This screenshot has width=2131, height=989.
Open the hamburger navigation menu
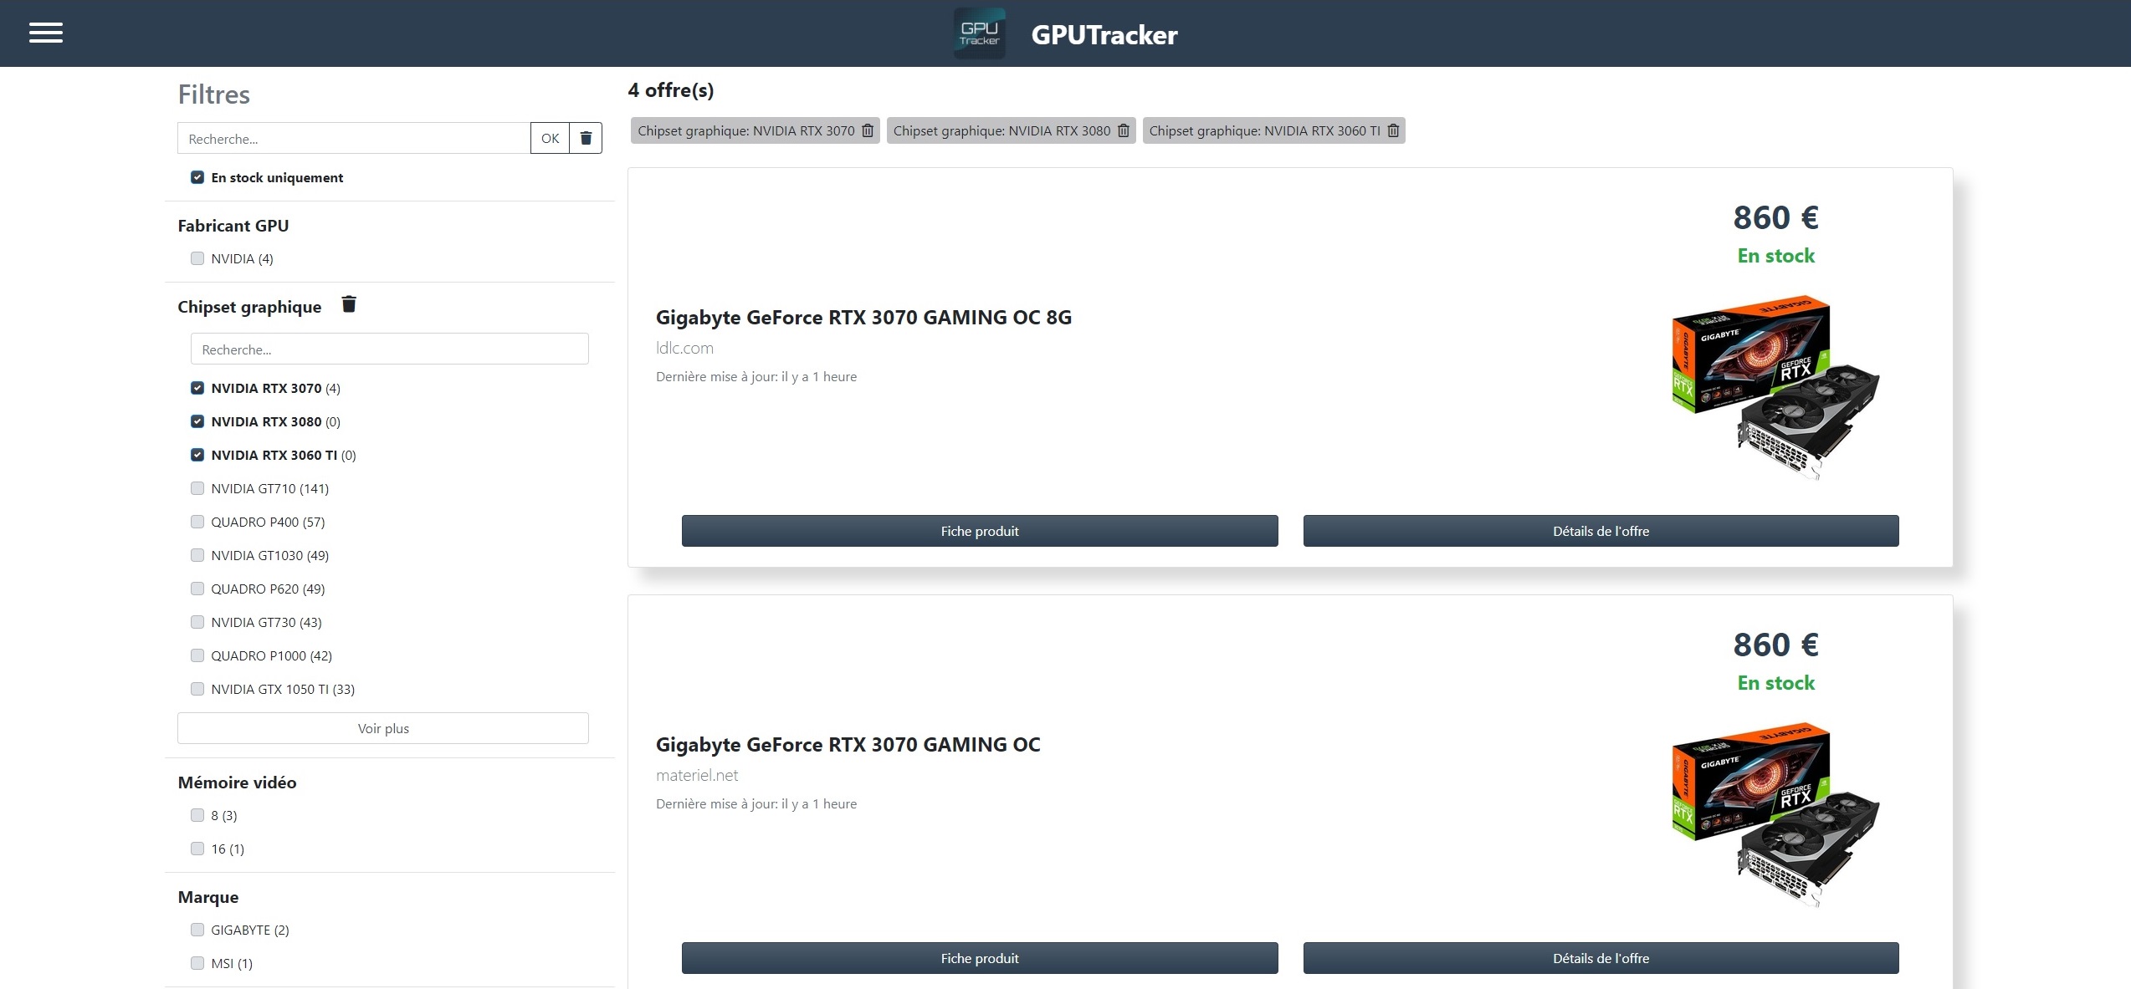[46, 33]
